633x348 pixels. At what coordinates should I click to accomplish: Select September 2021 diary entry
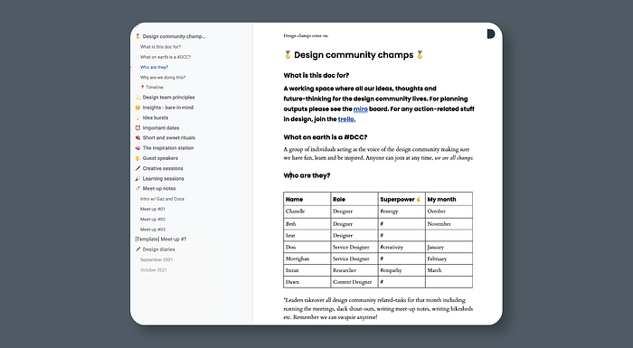156,259
